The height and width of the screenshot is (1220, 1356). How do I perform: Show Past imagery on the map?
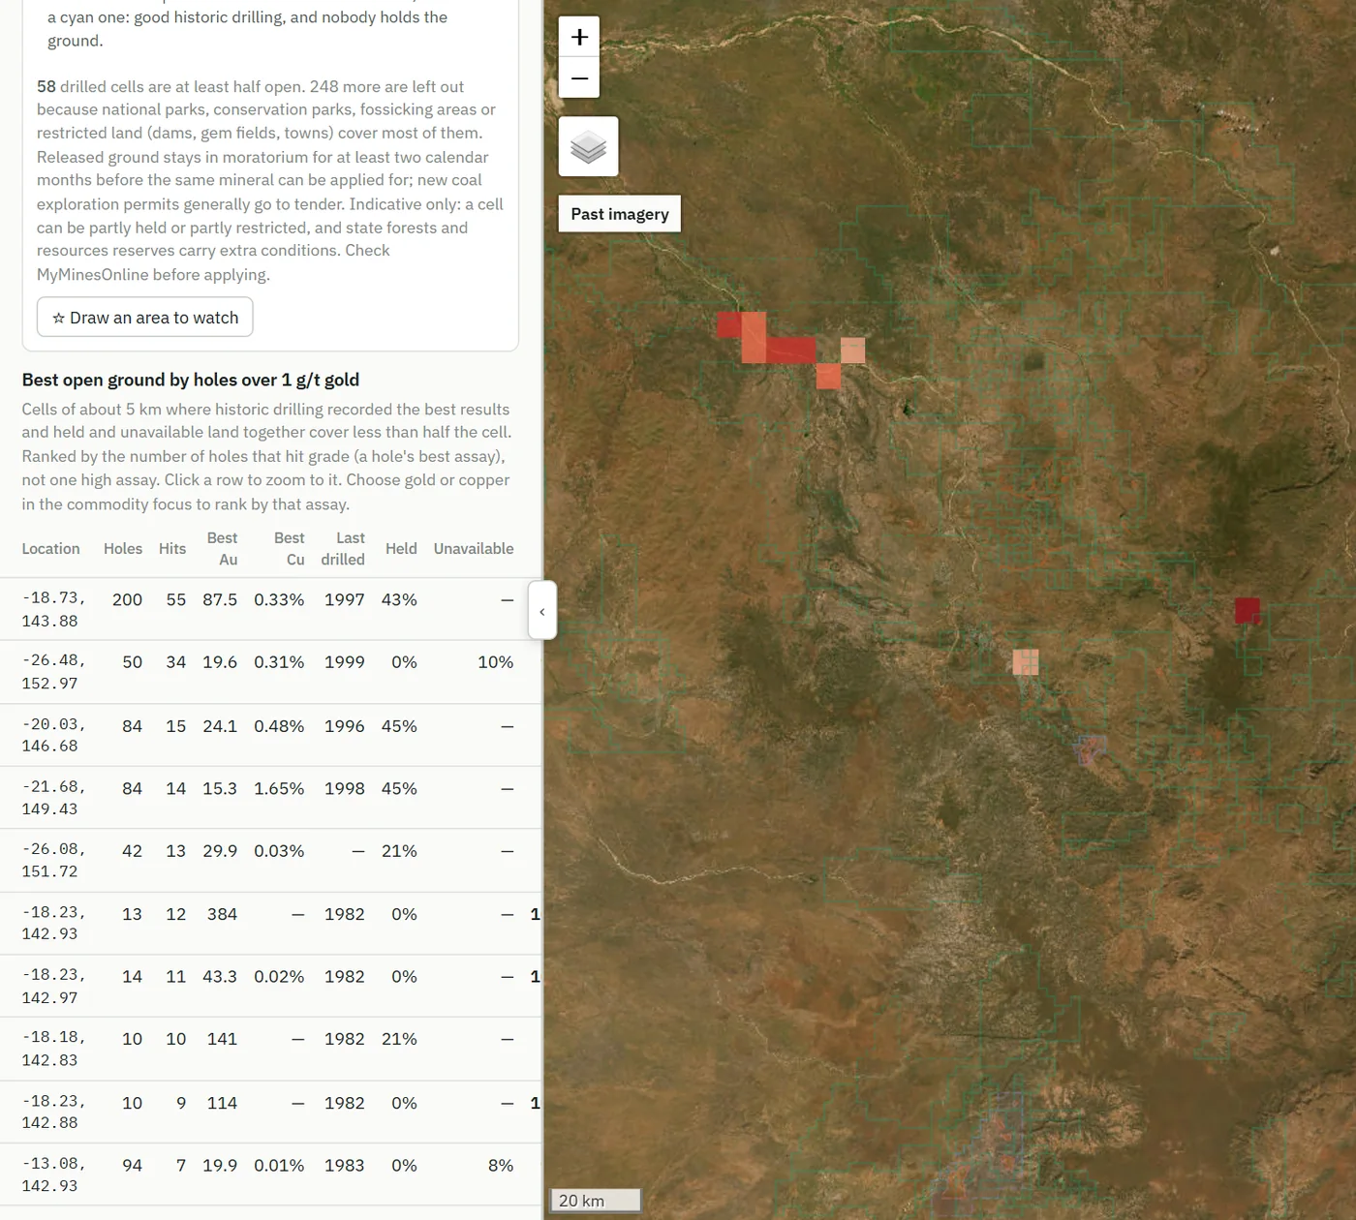pyautogui.click(x=620, y=214)
